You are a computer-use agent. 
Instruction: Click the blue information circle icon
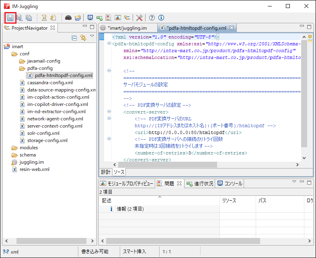coord(161,18)
